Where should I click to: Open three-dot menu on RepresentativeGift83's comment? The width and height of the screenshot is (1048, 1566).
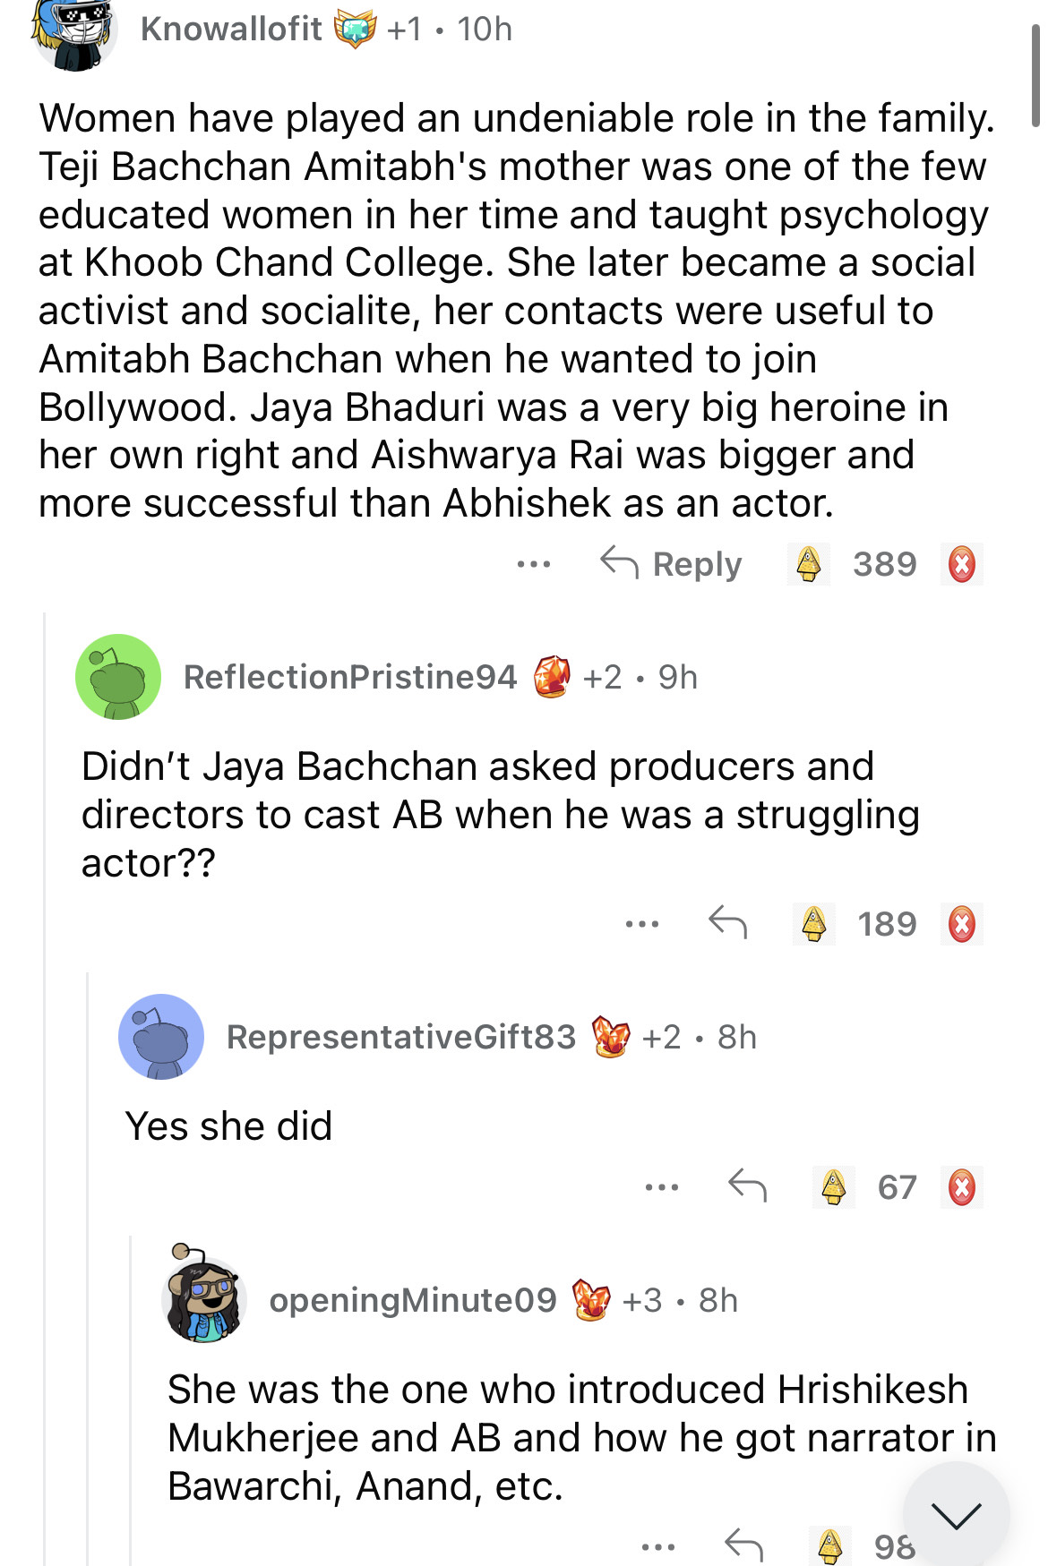click(x=661, y=1187)
